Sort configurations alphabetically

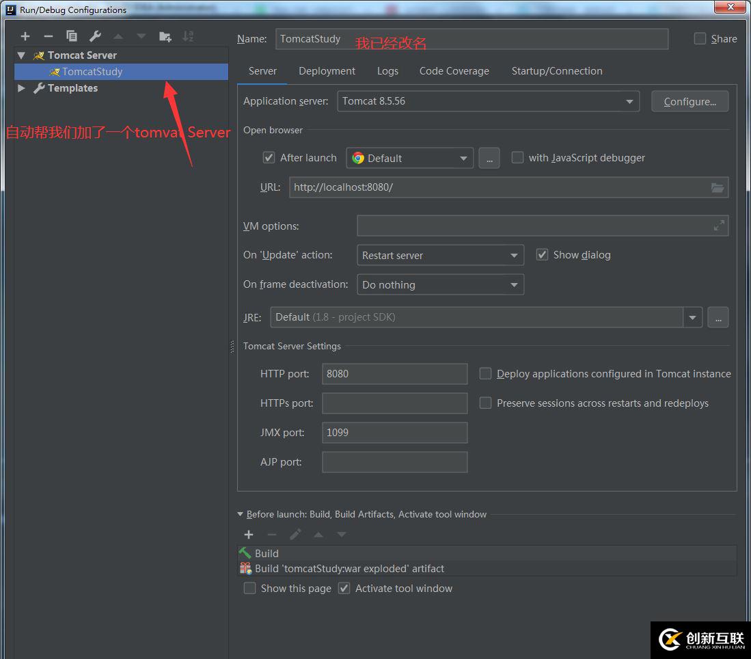click(188, 36)
